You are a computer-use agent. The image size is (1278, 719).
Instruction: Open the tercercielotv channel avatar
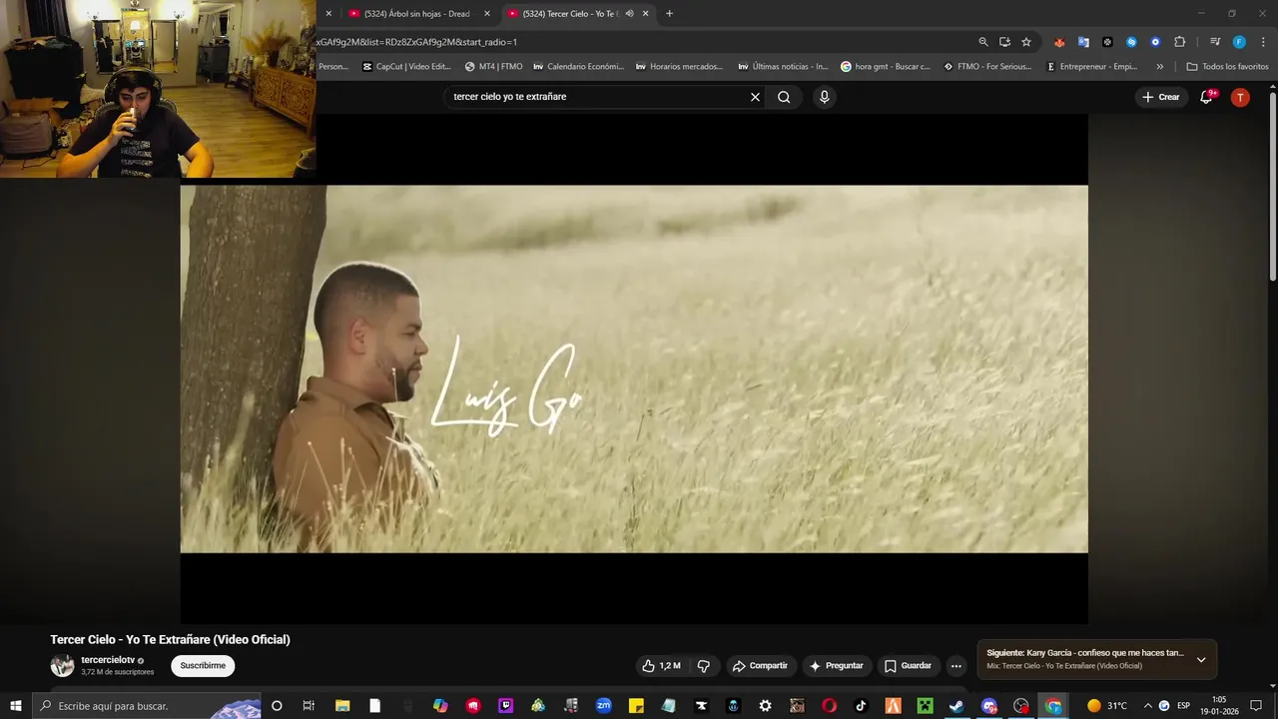(x=63, y=666)
